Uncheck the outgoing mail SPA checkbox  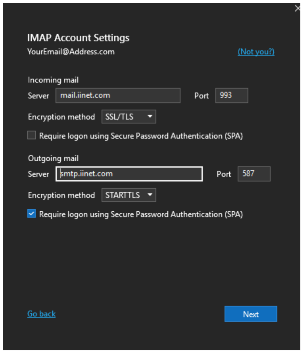(x=32, y=214)
